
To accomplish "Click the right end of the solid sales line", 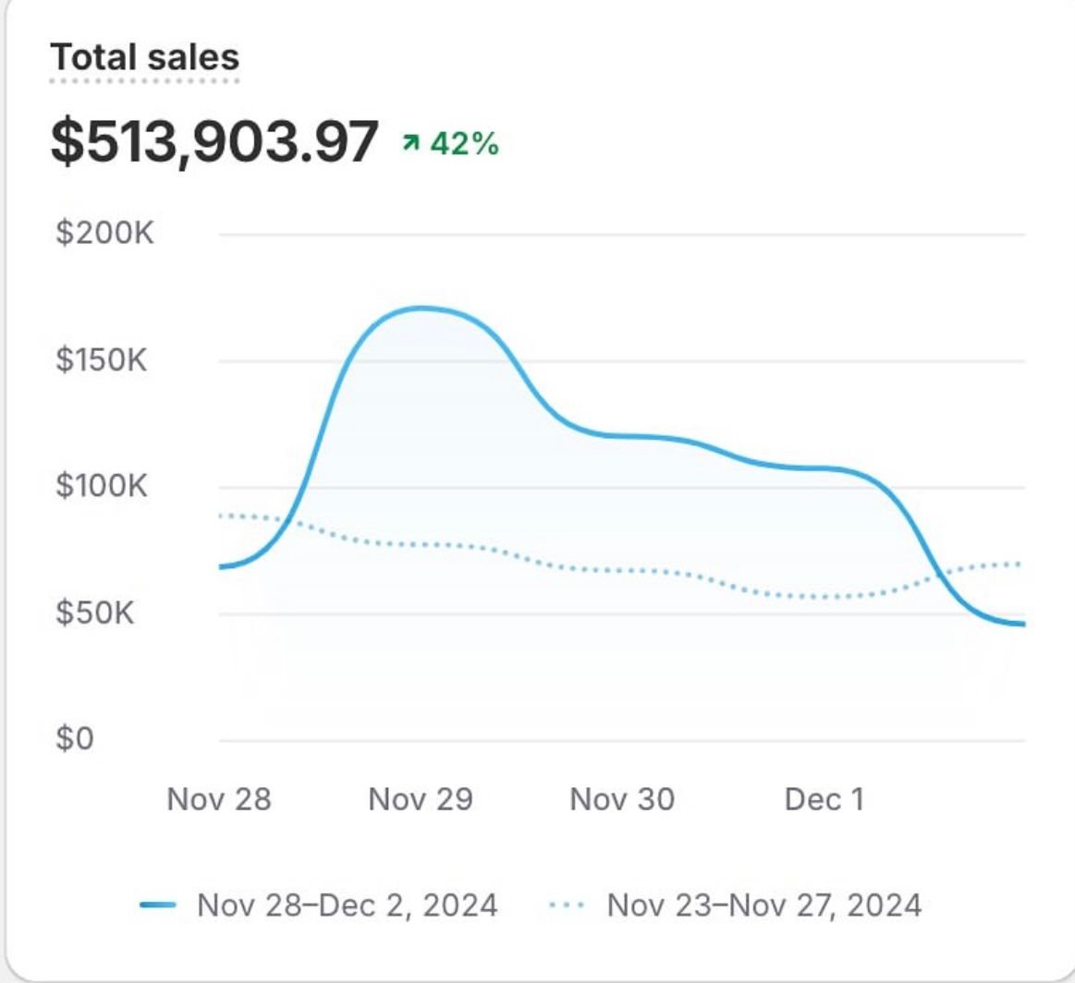I will click(1021, 625).
